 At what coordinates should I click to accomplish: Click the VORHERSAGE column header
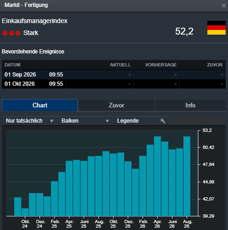(x=161, y=65)
